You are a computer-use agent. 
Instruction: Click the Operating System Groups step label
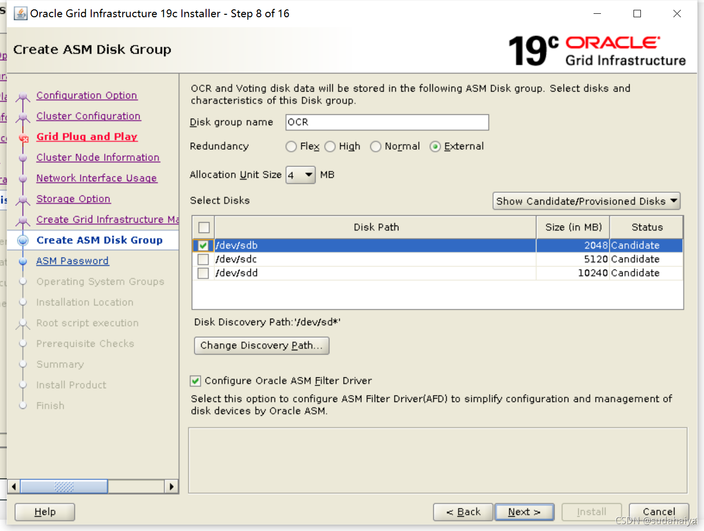pyautogui.click(x=100, y=282)
